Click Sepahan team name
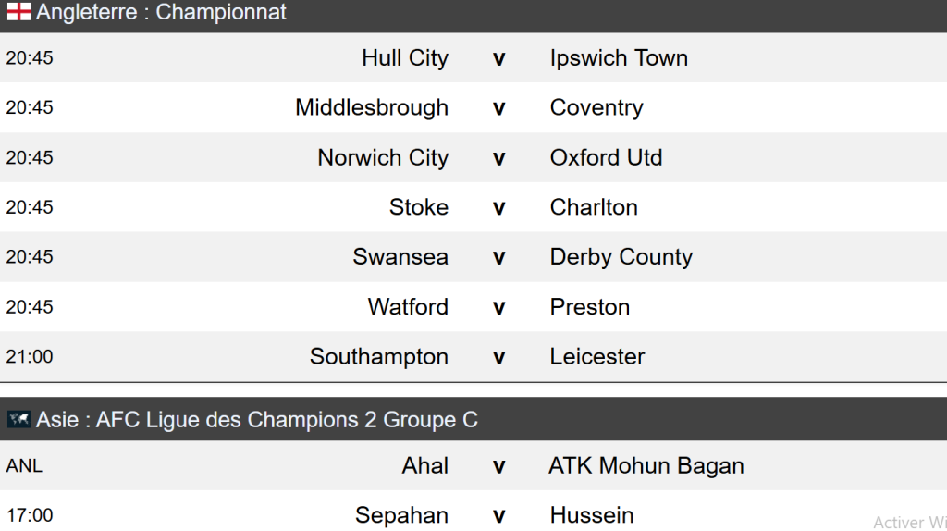The width and height of the screenshot is (947, 531). pos(402,515)
